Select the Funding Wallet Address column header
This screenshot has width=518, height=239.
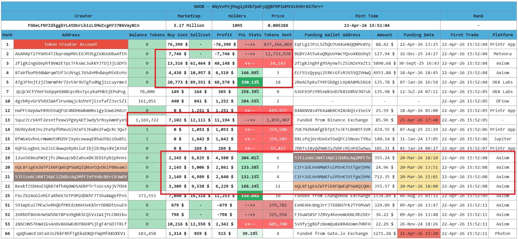pyautogui.click(x=332, y=35)
